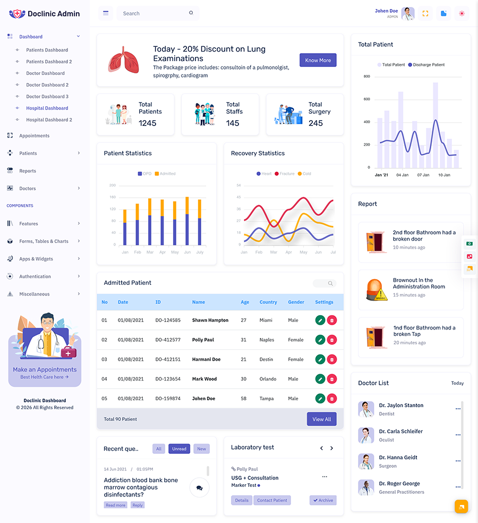
Task: Expand the Features sidebar menu
Action: point(45,223)
